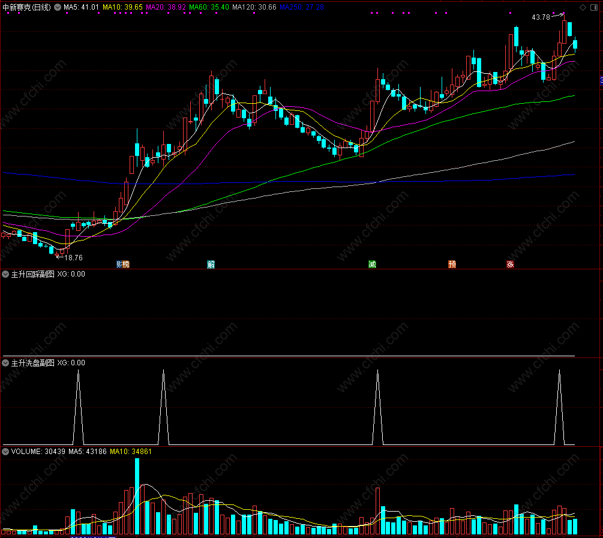Click the green 减 event marker
This screenshot has height=538, width=603.
coord(372,264)
